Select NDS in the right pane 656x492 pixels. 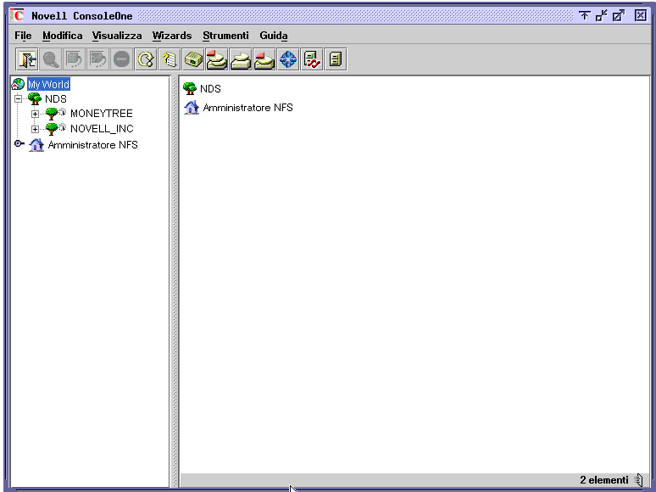pyautogui.click(x=209, y=89)
